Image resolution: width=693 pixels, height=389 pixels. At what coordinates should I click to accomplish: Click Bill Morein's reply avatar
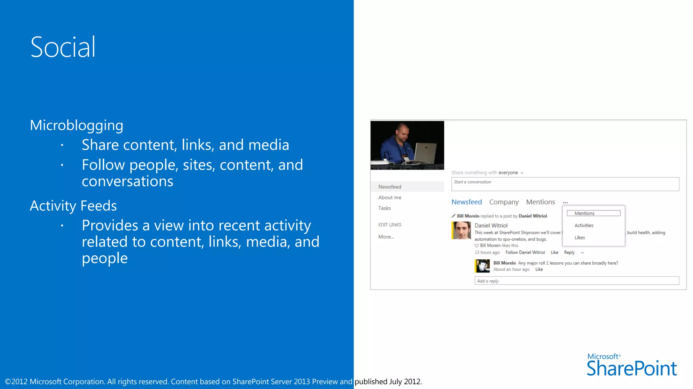click(x=482, y=266)
